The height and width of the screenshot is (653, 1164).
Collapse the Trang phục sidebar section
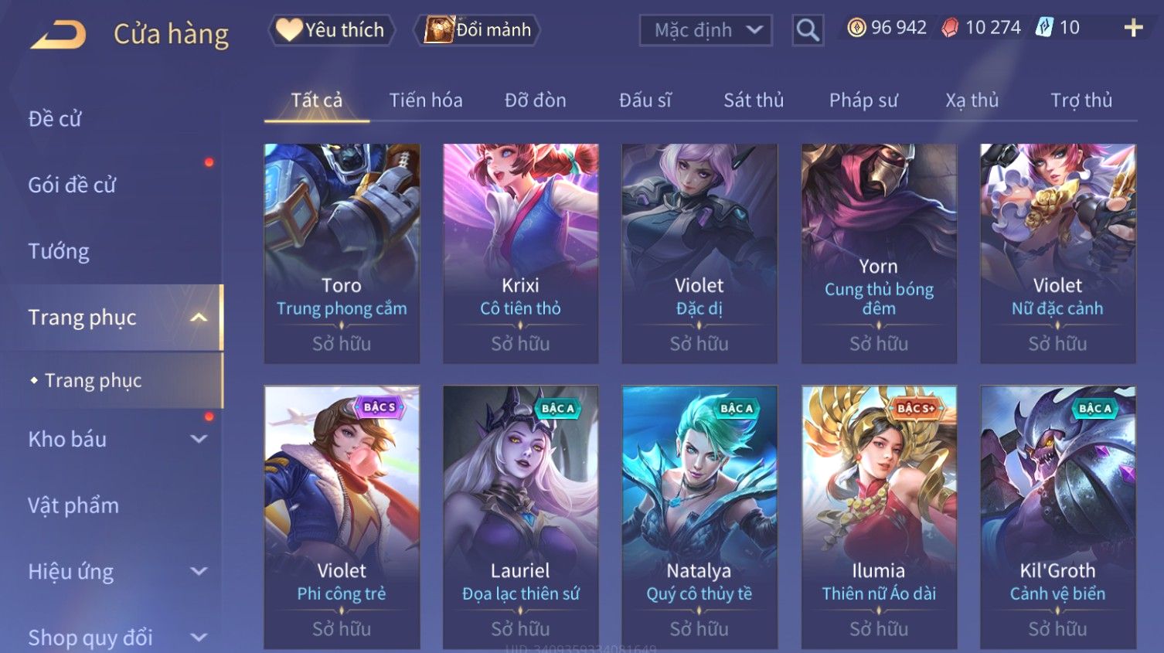199,318
